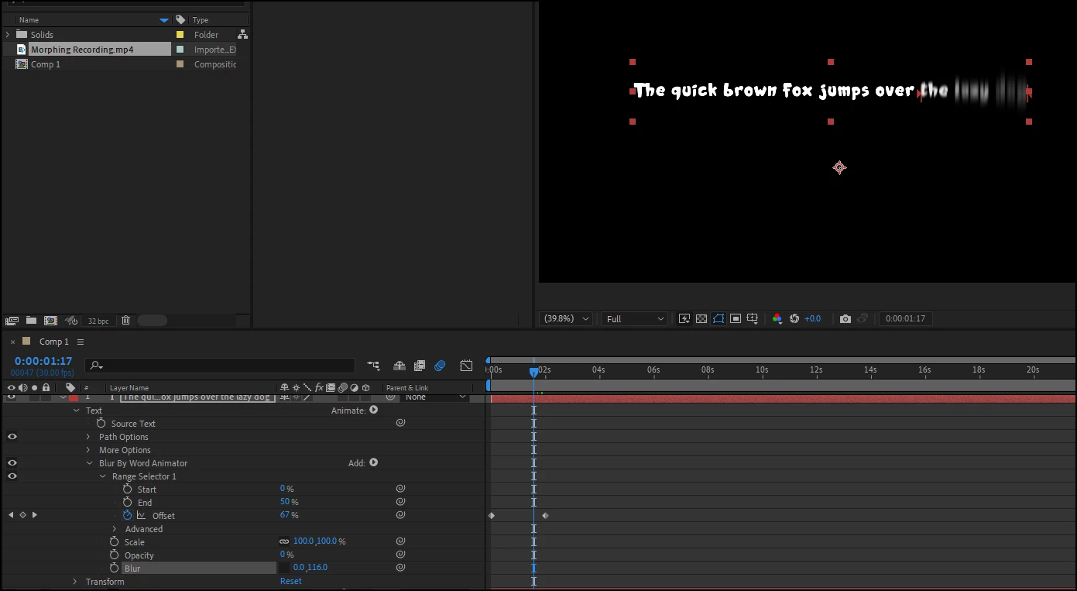Select the Comp 1 timeline tab
This screenshot has height=591, width=1077.
tap(53, 342)
